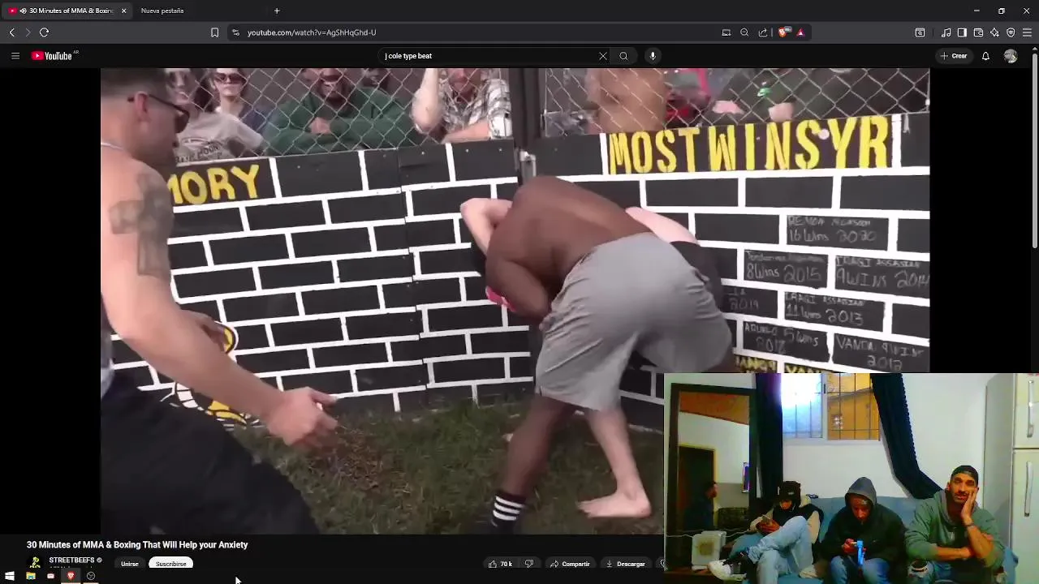1039x584 pixels.
Task: Open a new tab with the plus button
Action: point(277,11)
